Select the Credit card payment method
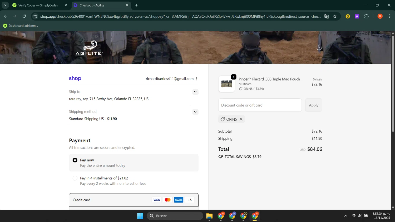This screenshot has height=222, width=395. click(134, 200)
